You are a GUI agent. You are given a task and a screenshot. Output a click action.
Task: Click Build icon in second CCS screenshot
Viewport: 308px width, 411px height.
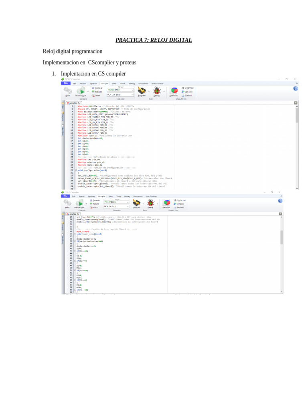pos(67,203)
